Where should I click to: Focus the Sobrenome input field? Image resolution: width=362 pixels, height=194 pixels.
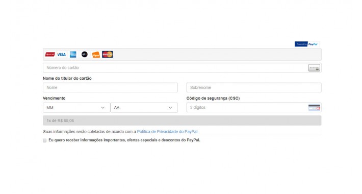pyautogui.click(x=254, y=88)
